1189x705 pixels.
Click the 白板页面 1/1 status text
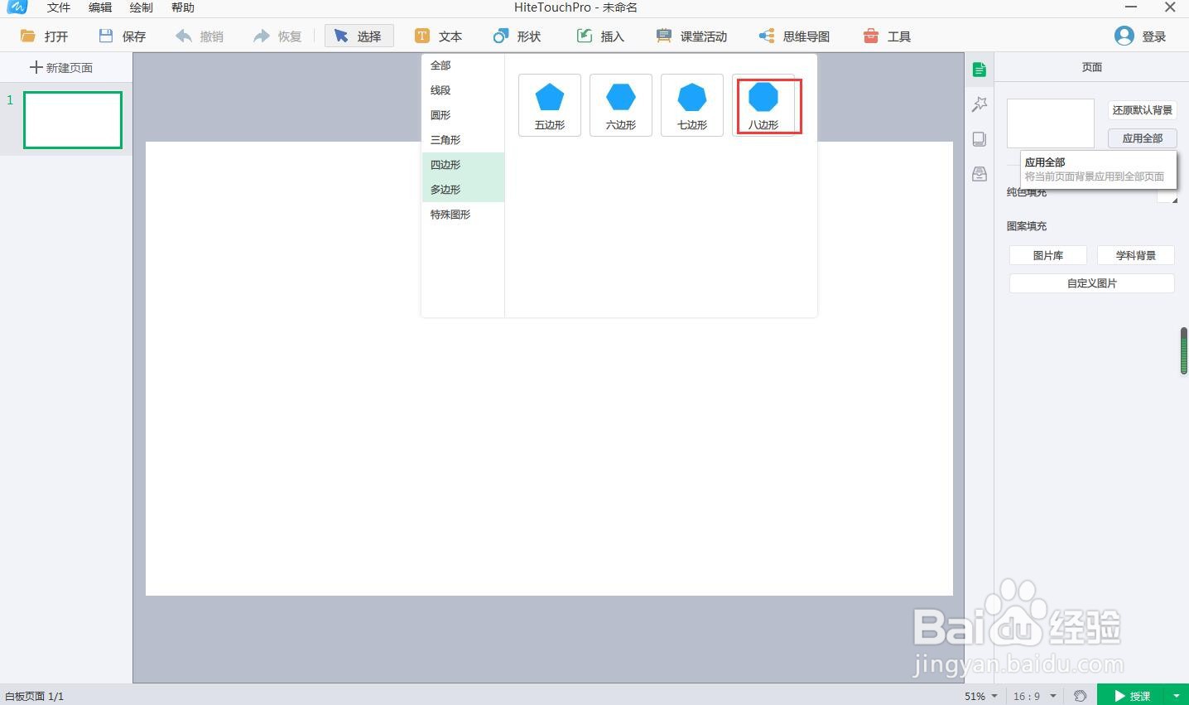pos(35,697)
